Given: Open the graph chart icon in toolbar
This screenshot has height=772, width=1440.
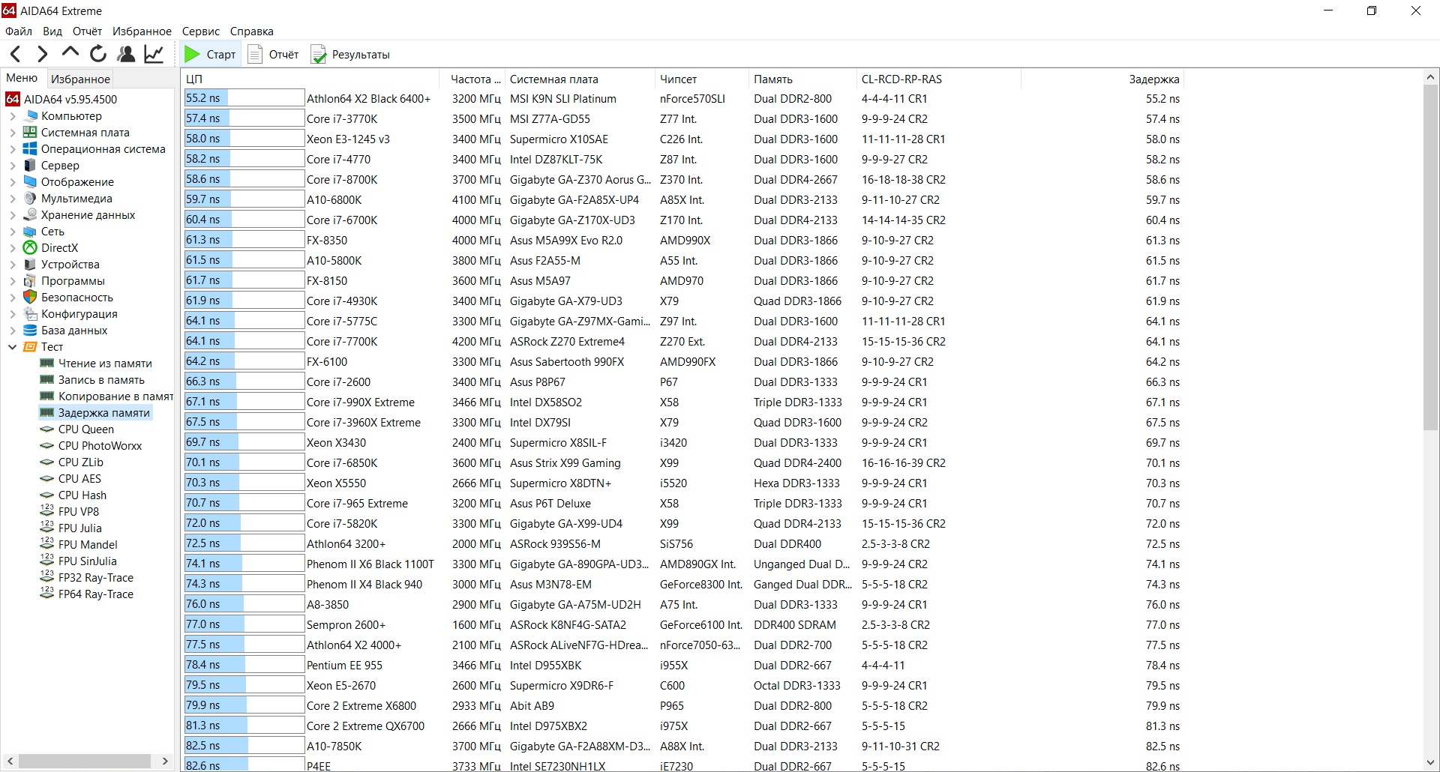Looking at the screenshot, I should pos(154,54).
